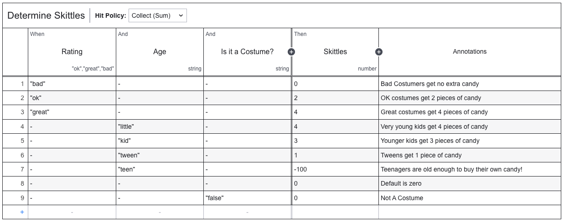Click the 'Is it a Costume?' column header

(x=247, y=52)
